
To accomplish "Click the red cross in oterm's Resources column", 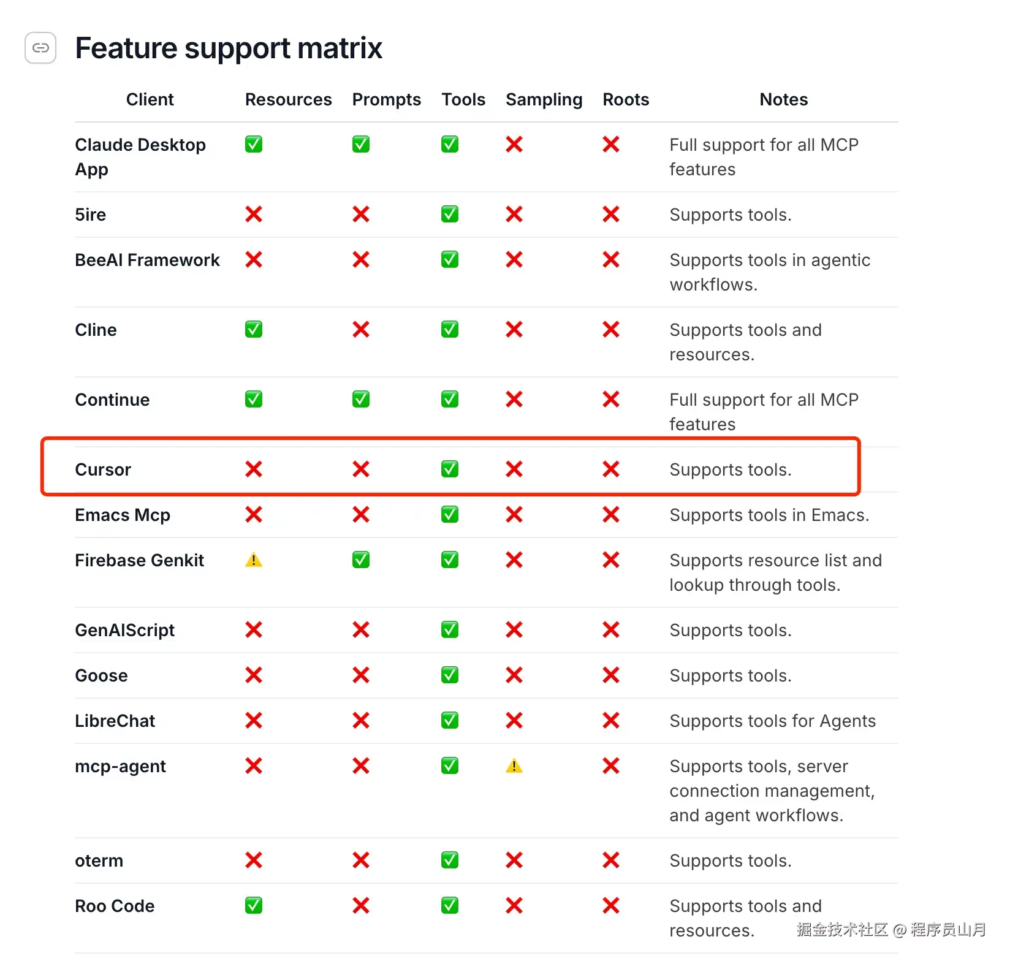I will [254, 860].
